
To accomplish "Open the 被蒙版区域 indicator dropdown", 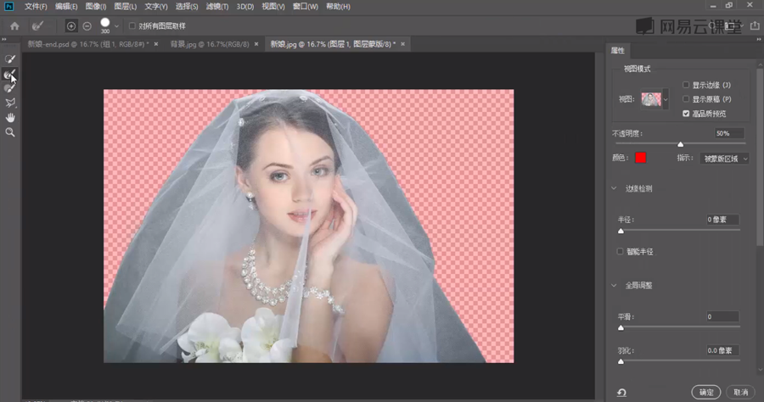I will (x=725, y=158).
